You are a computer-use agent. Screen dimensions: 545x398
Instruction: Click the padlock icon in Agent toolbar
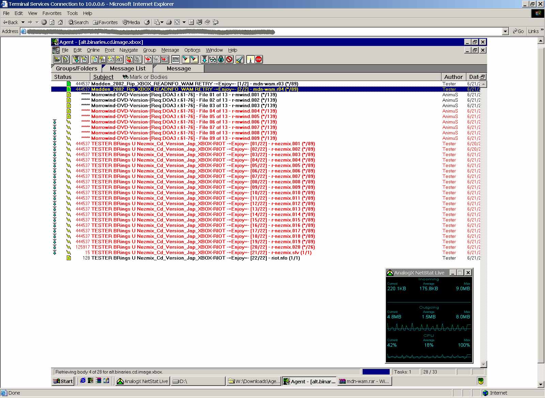[x=221, y=60]
